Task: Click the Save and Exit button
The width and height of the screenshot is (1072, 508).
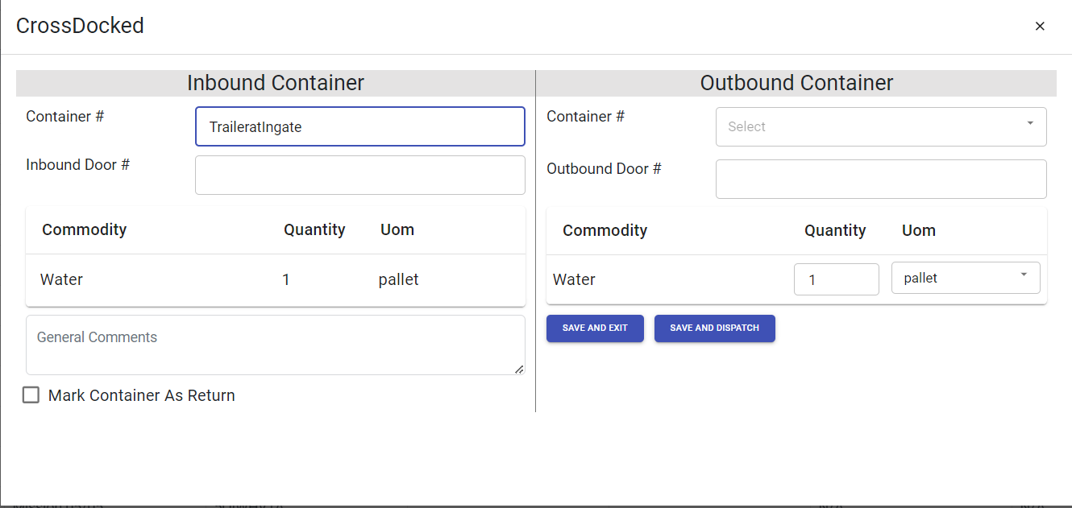Action: 595,328
